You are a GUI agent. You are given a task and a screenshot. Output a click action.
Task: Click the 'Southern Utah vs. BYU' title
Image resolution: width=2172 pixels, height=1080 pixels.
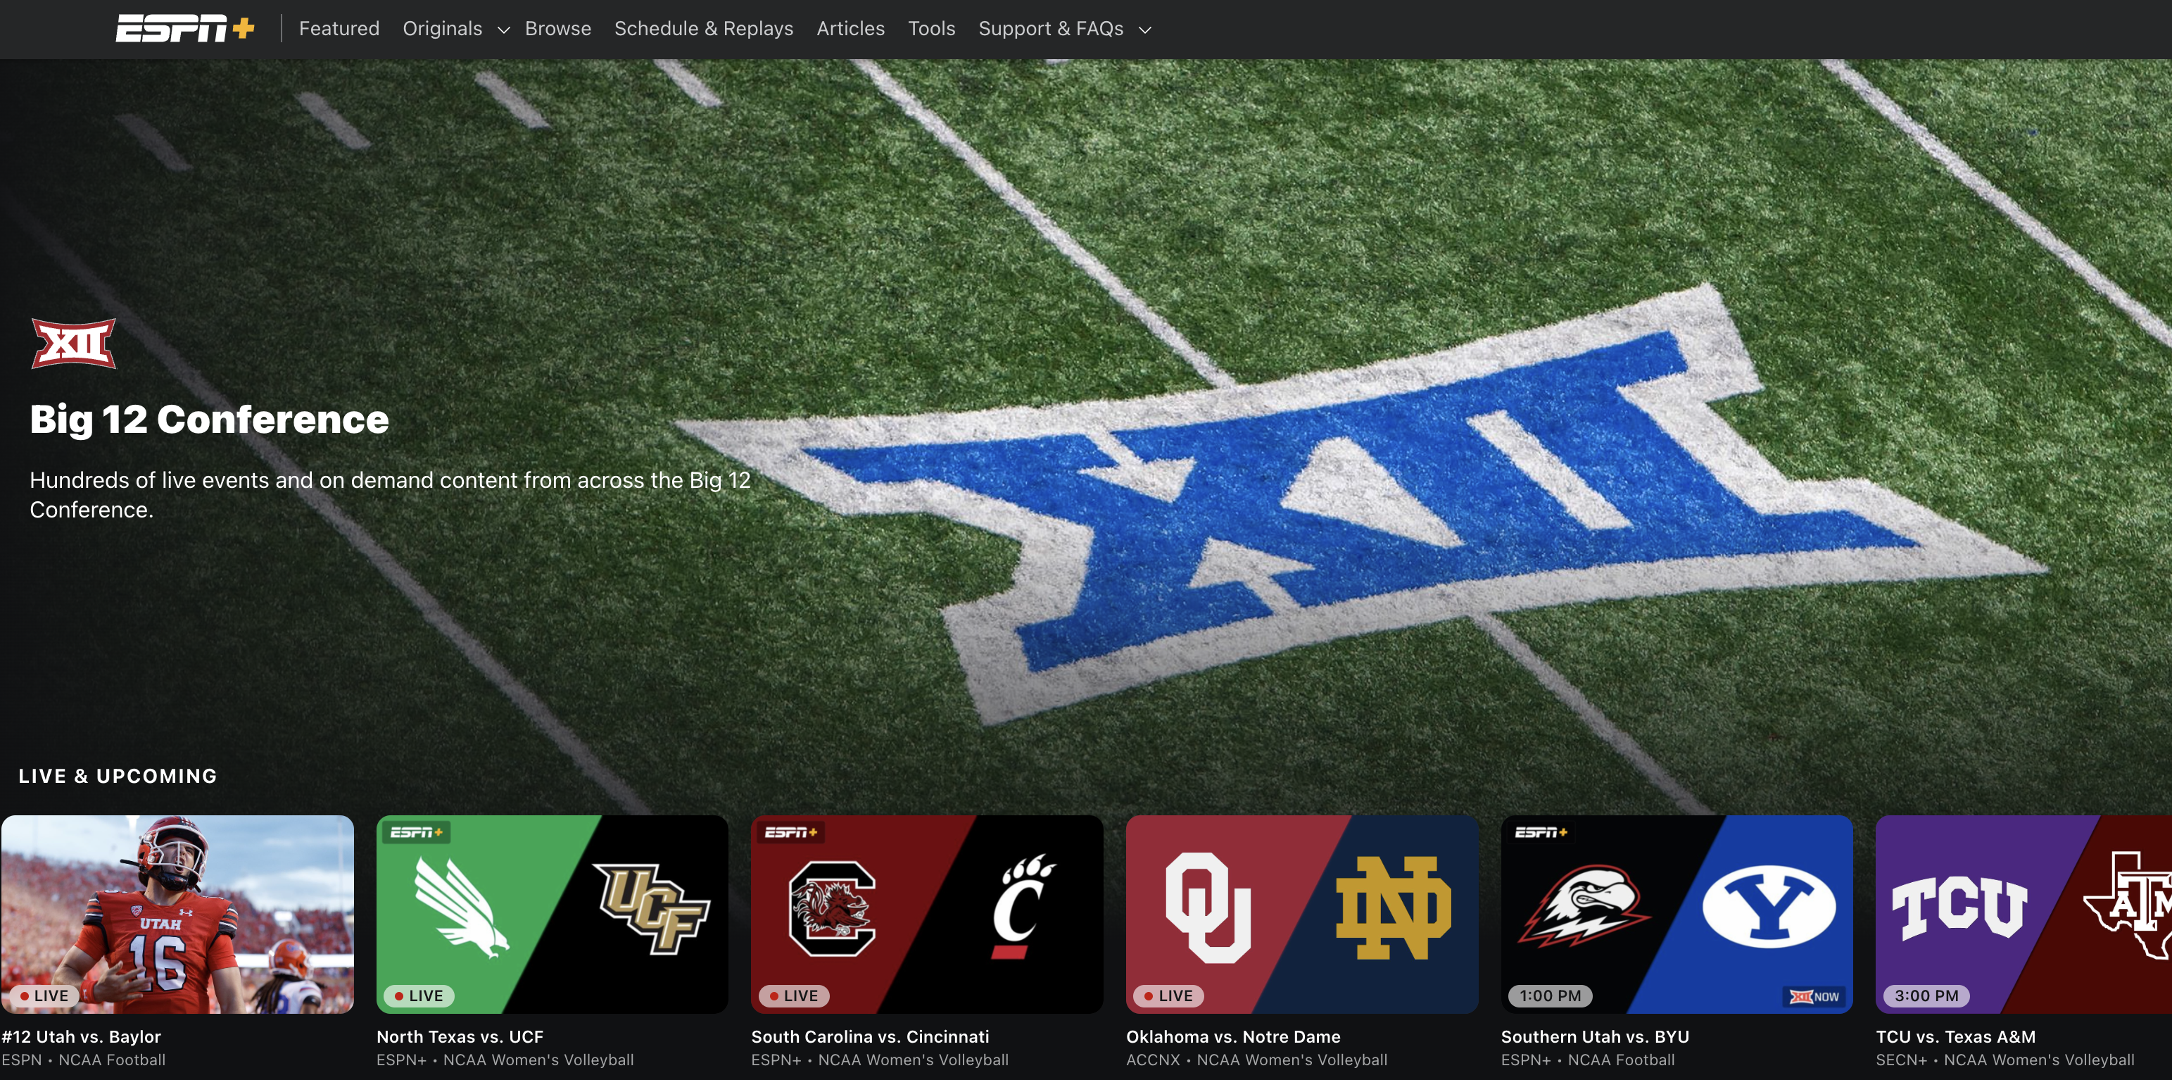click(1594, 1036)
